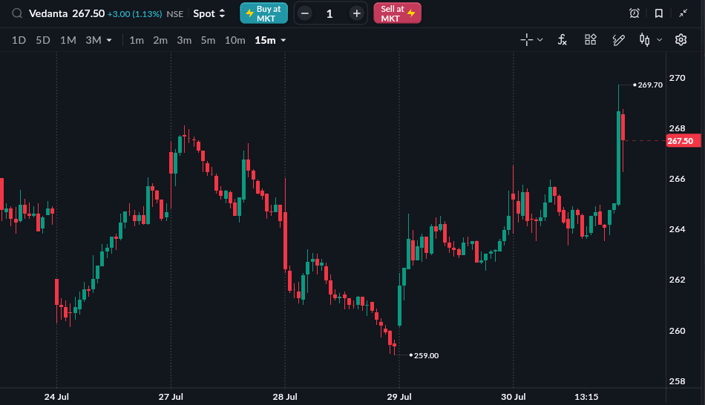The width and height of the screenshot is (705, 405).
Task: Open the Spot segment dropdown
Action: point(209,13)
